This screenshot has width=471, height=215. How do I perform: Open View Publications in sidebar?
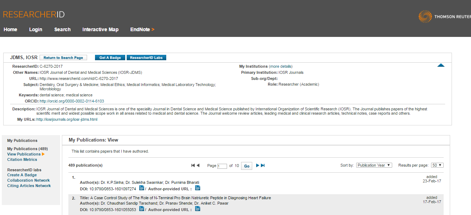tap(24, 154)
